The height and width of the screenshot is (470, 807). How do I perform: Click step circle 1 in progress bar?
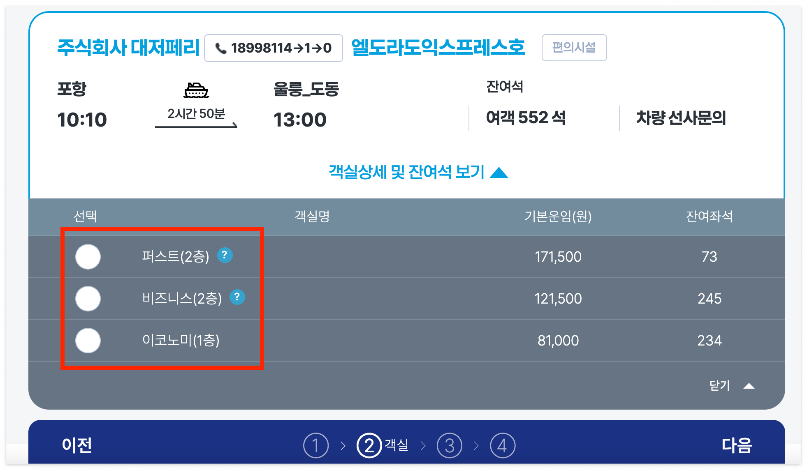click(317, 445)
